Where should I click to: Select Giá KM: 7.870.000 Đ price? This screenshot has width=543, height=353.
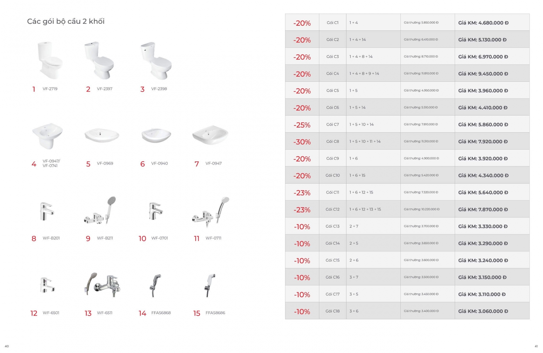click(483, 209)
